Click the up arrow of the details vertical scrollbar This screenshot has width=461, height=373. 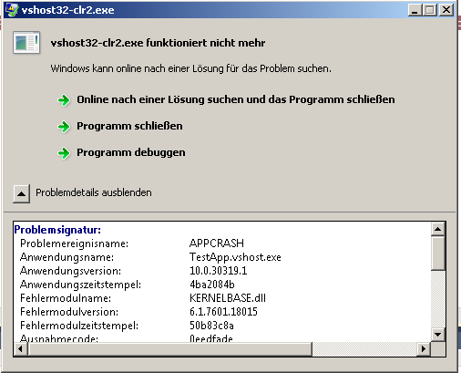[437, 229]
